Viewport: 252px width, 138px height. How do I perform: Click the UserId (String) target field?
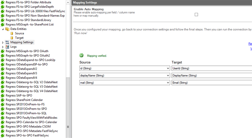pos(211,68)
